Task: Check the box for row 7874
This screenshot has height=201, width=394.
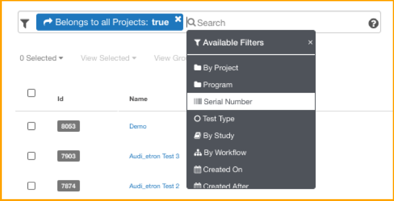Action: pyautogui.click(x=32, y=186)
